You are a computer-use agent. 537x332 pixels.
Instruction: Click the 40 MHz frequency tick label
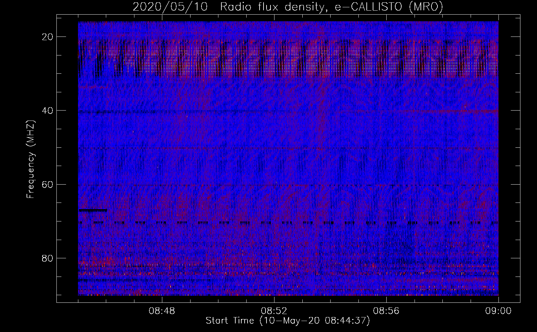pyautogui.click(x=48, y=111)
